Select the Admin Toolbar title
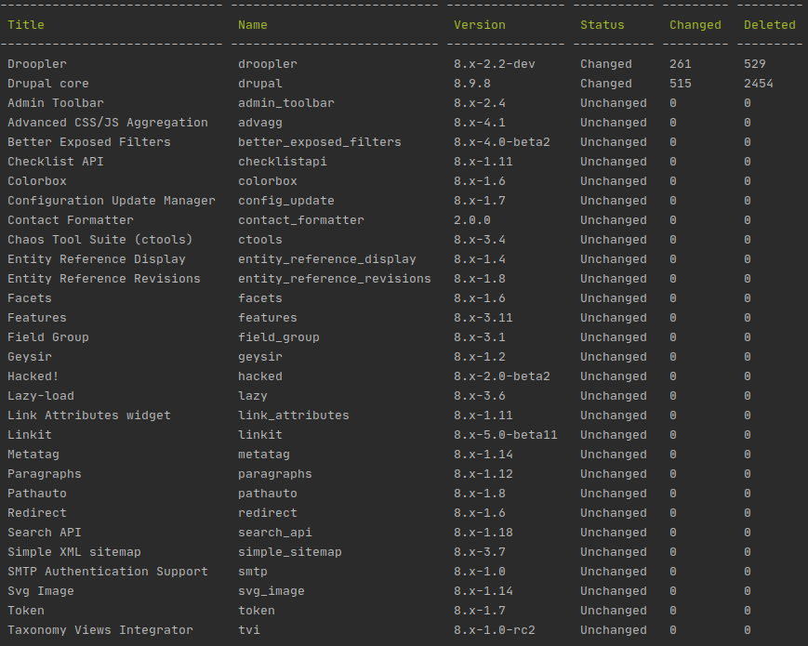 coord(56,103)
